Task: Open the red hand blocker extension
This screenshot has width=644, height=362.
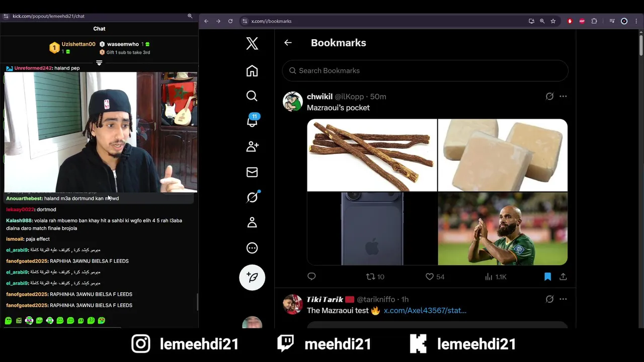Action: click(x=570, y=21)
